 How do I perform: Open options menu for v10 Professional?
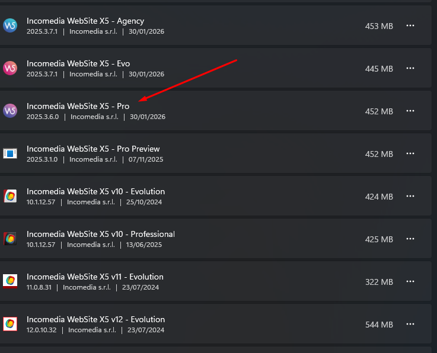tap(410, 239)
